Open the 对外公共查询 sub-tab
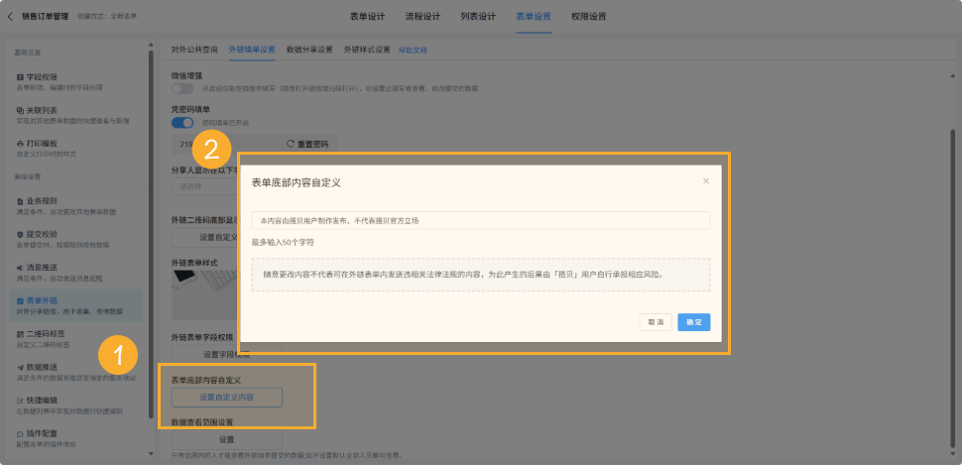This screenshot has height=465, width=962. 194,50
